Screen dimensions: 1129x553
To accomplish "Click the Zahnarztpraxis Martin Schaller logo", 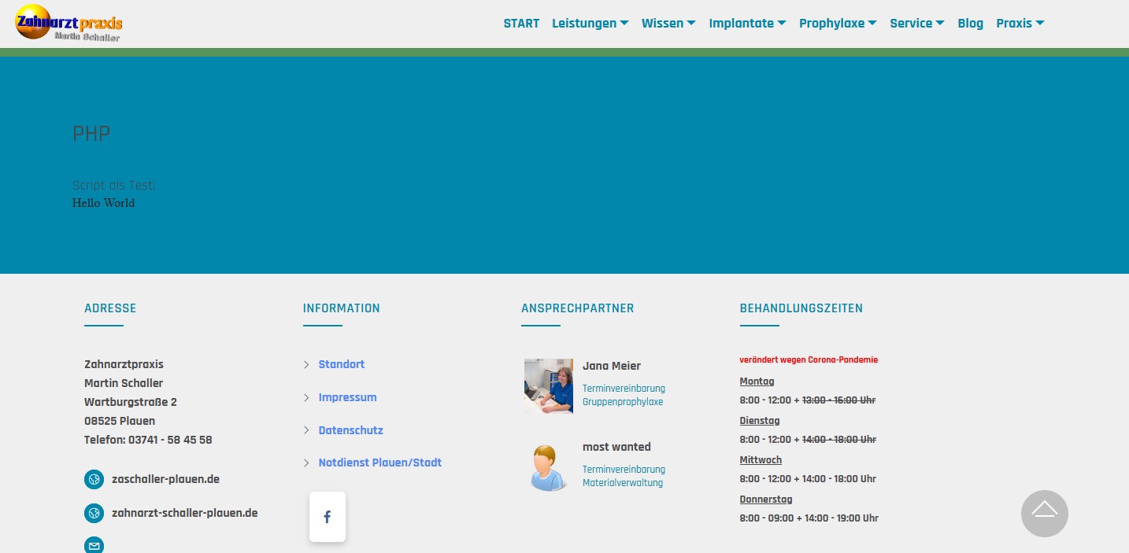I will [68, 23].
